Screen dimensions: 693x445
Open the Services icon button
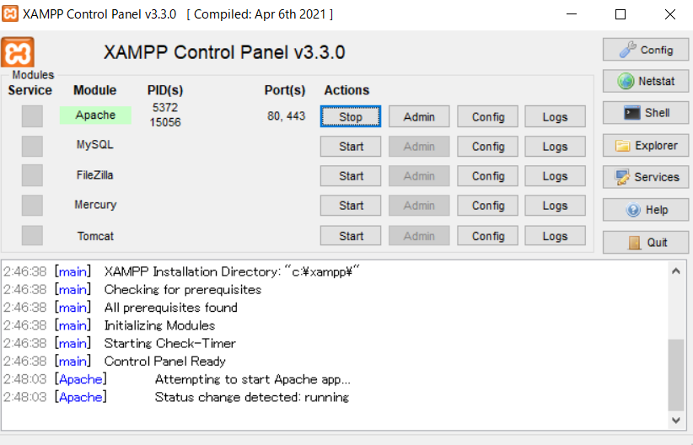tap(646, 177)
